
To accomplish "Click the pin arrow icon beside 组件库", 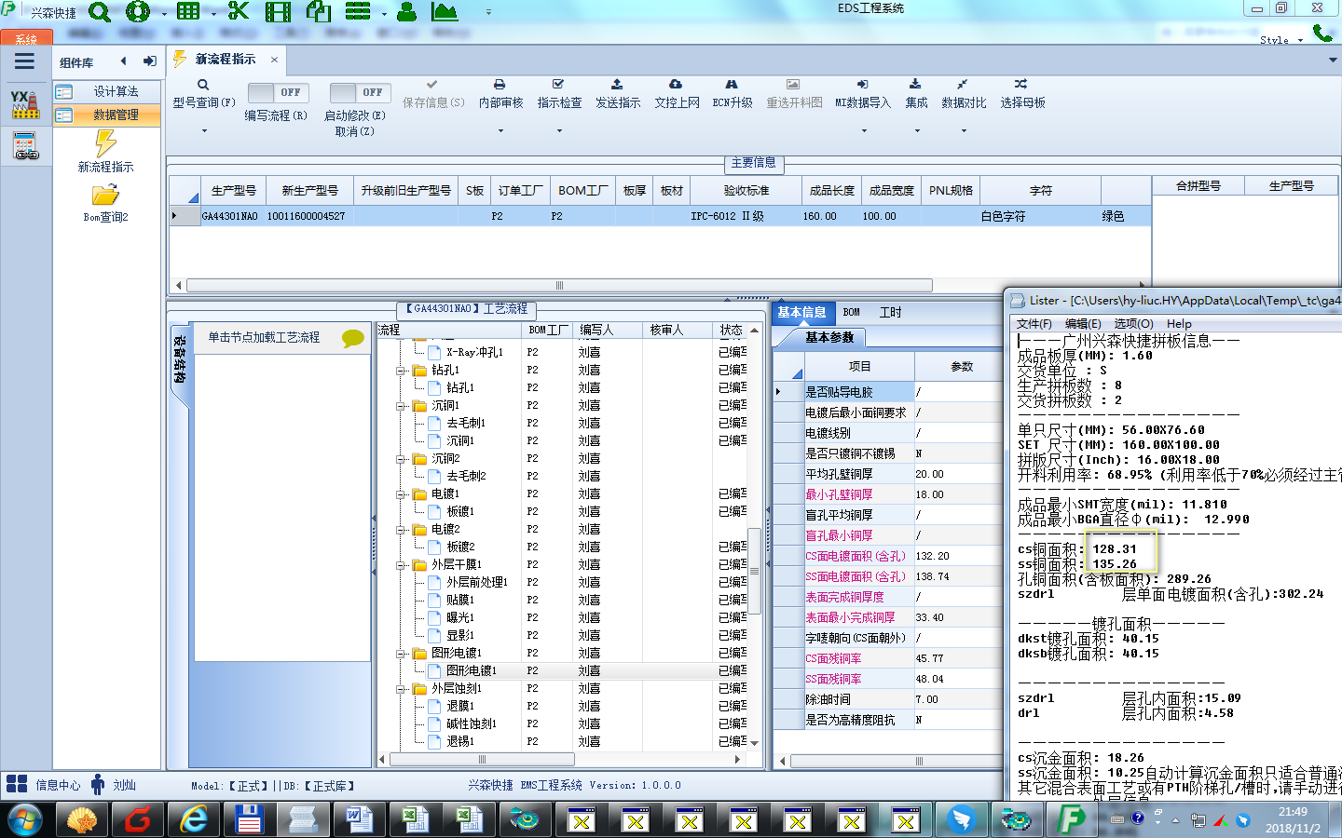I will click(x=149, y=61).
